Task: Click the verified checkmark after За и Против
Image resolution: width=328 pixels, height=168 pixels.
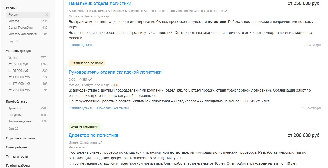Action: click(226, 11)
